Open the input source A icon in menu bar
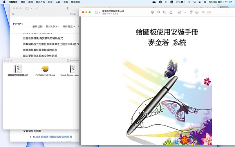235x147 pixels. click(172, 2)
